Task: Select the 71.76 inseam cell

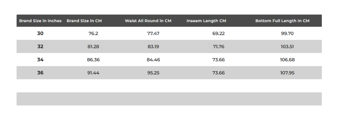Action: [218, 47]
